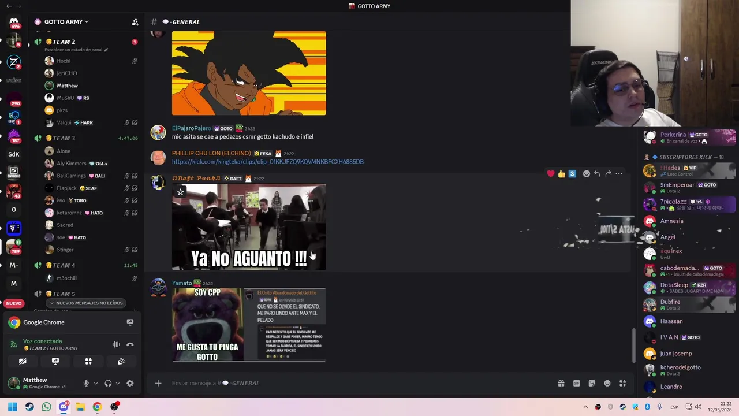Forward the Daft Punk message
The image size is (739, 416).
click(x=608, y=174)
